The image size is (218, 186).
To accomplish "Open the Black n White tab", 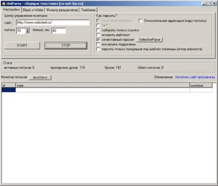I will 33,10.
